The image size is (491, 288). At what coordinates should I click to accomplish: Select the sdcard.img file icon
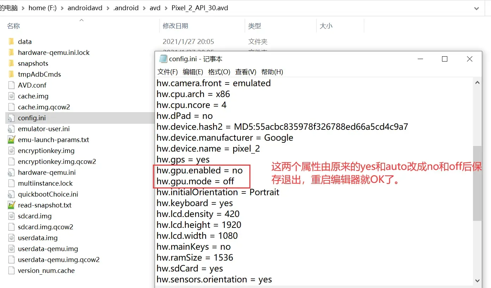tap(12, 216)
